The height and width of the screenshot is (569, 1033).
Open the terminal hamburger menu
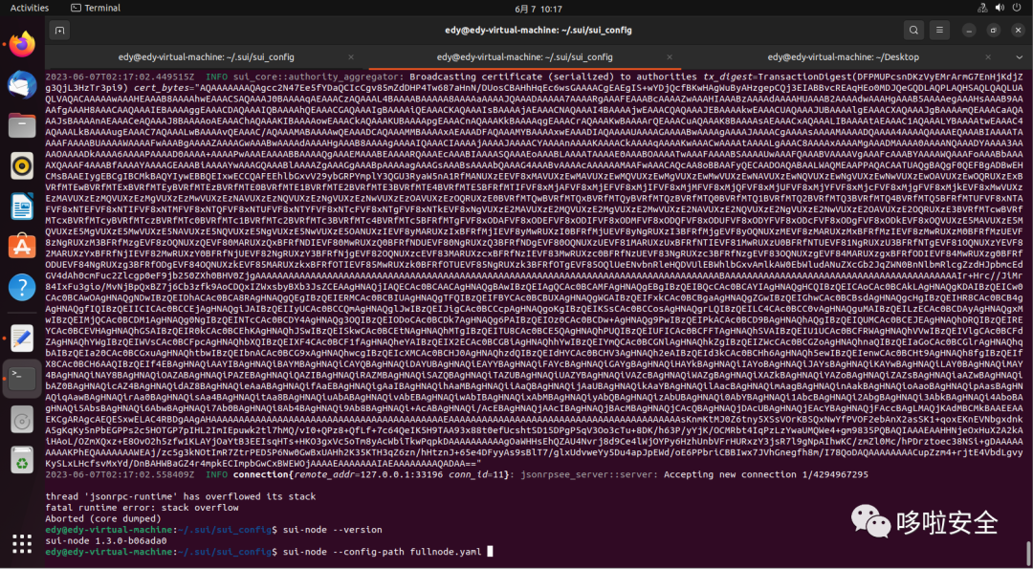coord(939,30)
